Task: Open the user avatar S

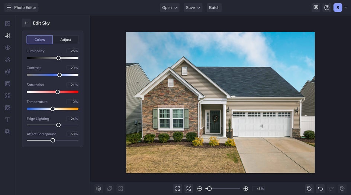Action: point(338,7)
